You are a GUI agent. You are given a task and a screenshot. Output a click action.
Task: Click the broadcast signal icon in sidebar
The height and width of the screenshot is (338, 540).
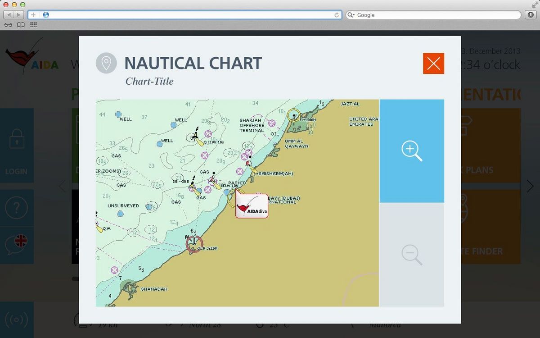(17, 320)
